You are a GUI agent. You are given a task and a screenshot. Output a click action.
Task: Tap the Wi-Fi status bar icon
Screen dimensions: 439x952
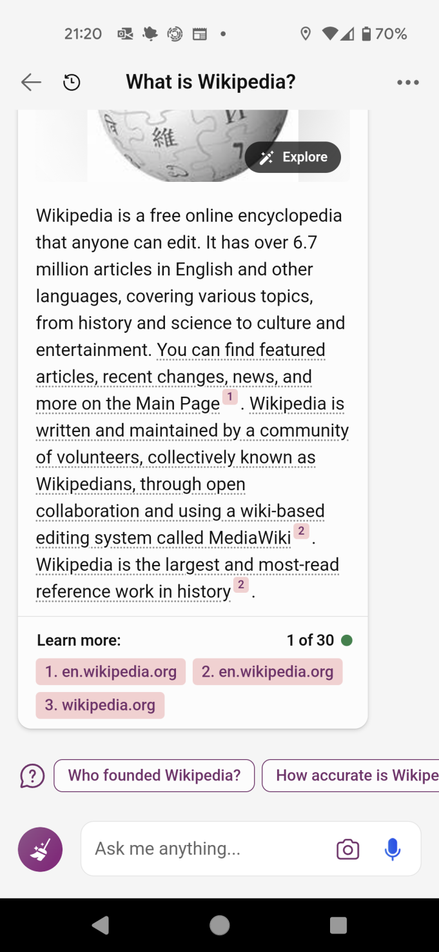click(330, 34)
